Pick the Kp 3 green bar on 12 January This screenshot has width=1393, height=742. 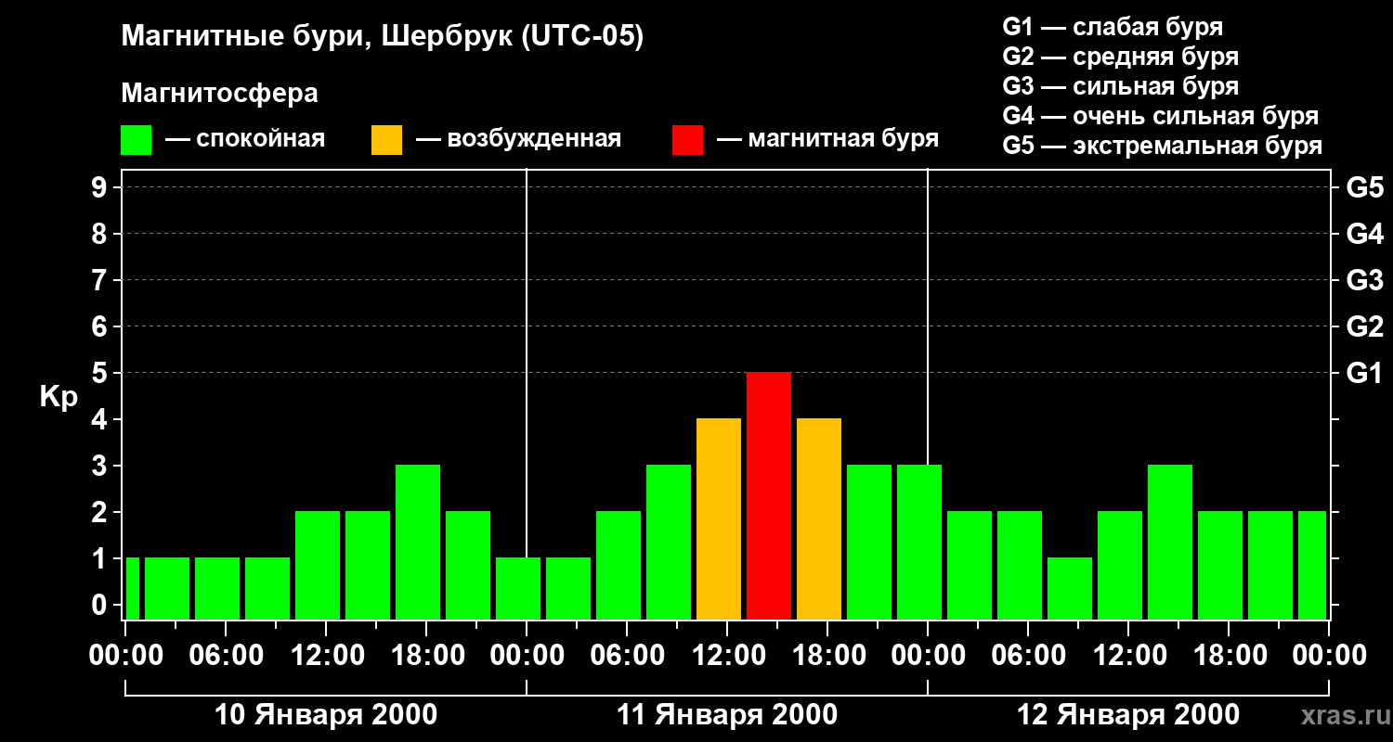1170,543
